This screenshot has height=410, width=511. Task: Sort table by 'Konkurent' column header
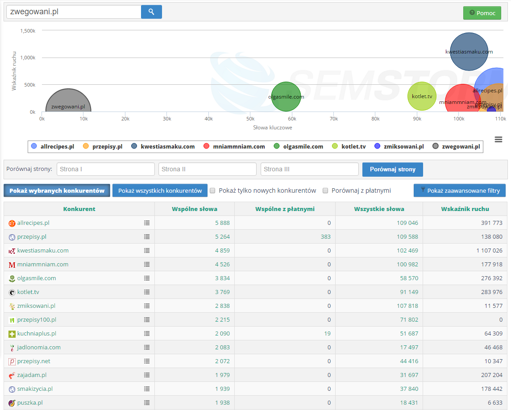click(x=79, y=209)
